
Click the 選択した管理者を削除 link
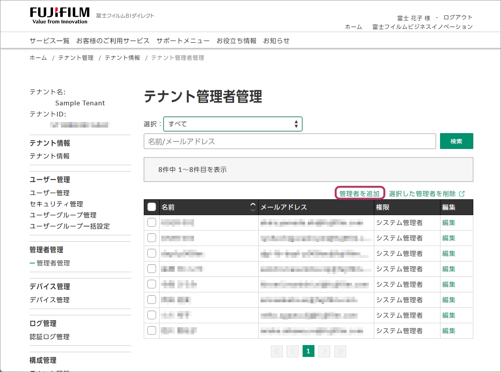tap(422, 194)
